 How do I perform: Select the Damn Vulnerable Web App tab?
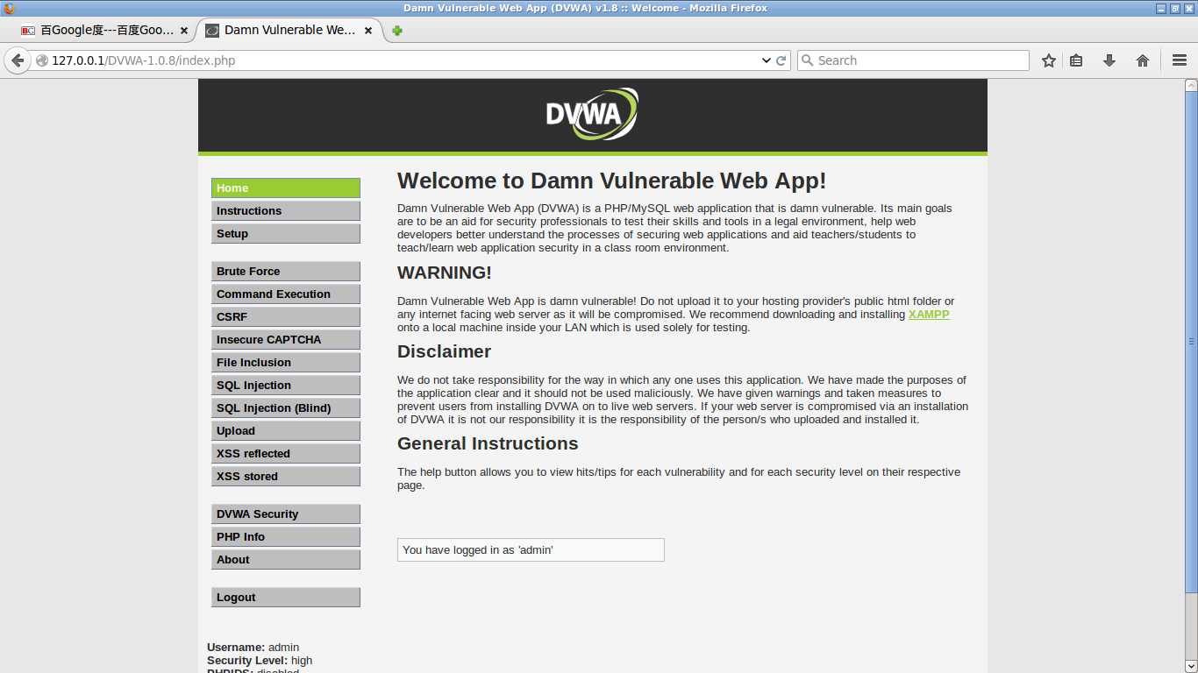(x=289, y=31)
